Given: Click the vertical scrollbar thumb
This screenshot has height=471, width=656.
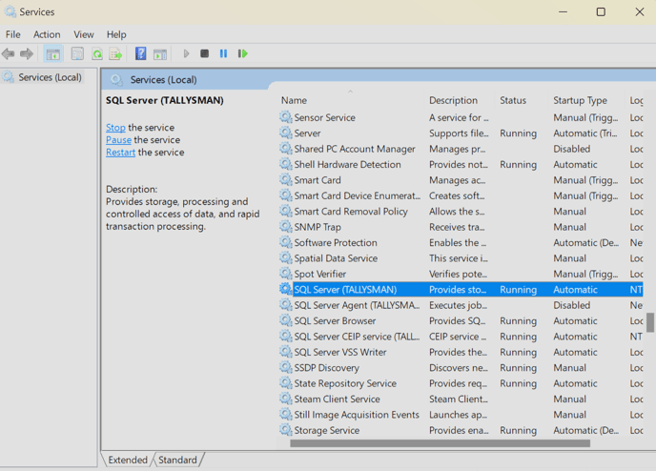Looking at the screenshot, I should pos(650,322).
